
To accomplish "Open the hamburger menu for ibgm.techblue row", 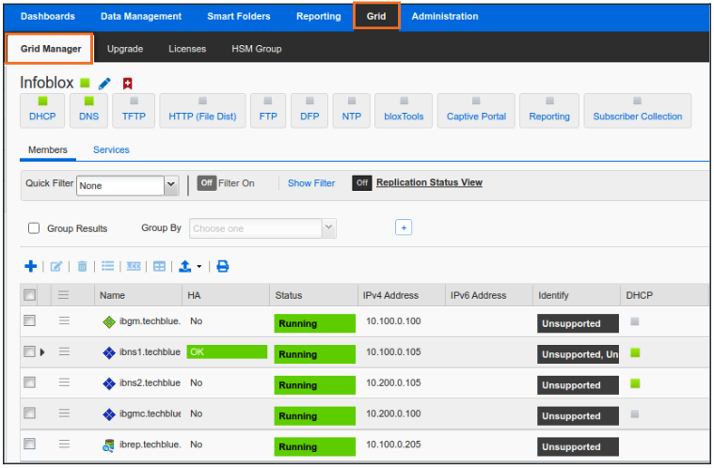I will [64, 321].
